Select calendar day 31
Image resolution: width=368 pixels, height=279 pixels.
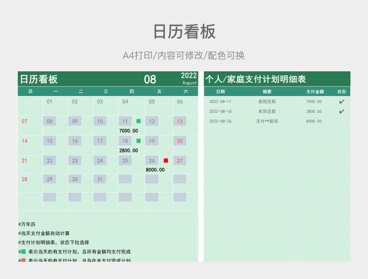click(x=100, y=179)
